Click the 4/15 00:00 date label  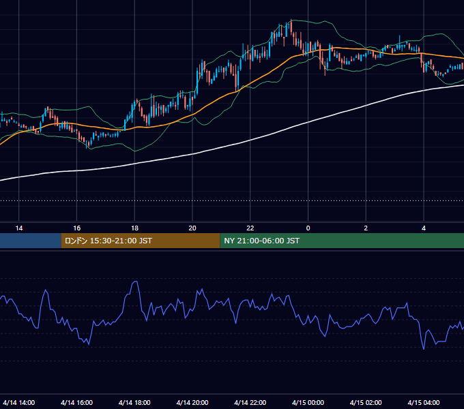tap(308, 402)
